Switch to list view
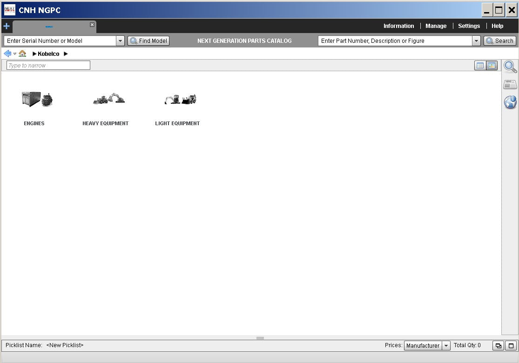The height and width of the screenshot is (363, 519). [x=480, y=66]
